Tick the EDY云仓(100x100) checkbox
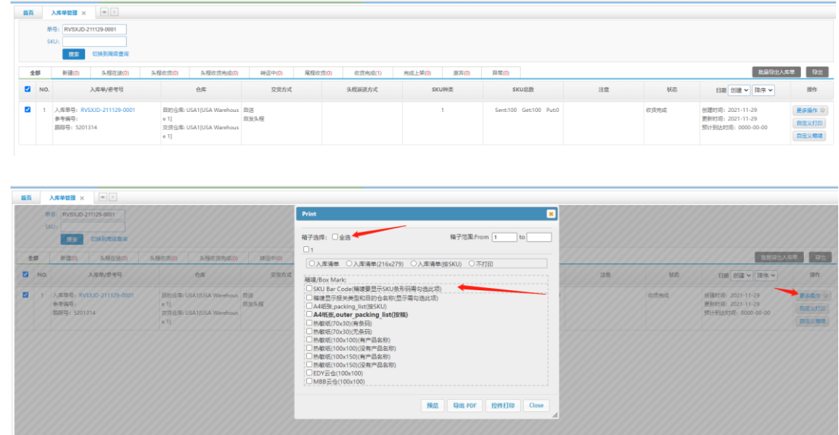 click(x=309, y=373)
